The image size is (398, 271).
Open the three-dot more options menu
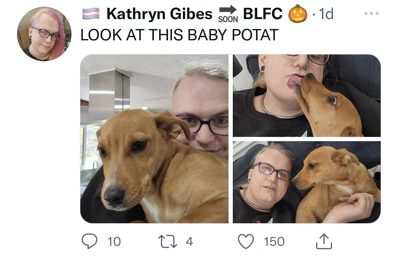[371, 13]
